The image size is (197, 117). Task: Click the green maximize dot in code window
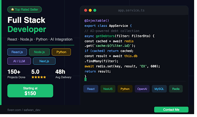95,10
